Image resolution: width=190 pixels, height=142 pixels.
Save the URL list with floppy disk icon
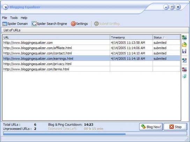click(184, 51)
